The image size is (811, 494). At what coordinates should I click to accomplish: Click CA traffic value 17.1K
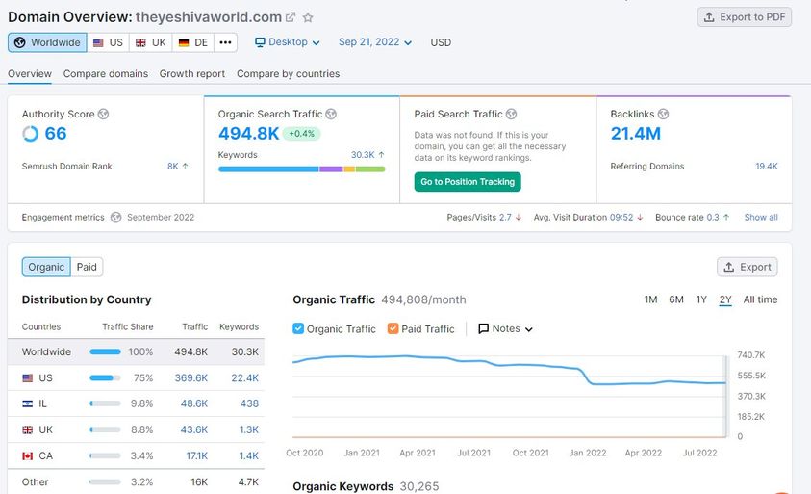coord(196,456)
